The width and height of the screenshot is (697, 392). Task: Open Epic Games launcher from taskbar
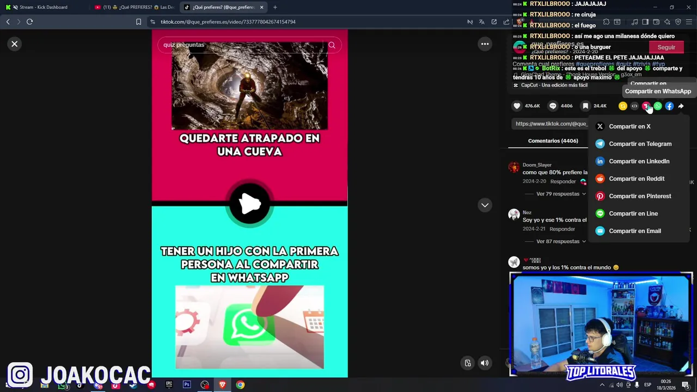pyautogui.click(x=169, y=384)
